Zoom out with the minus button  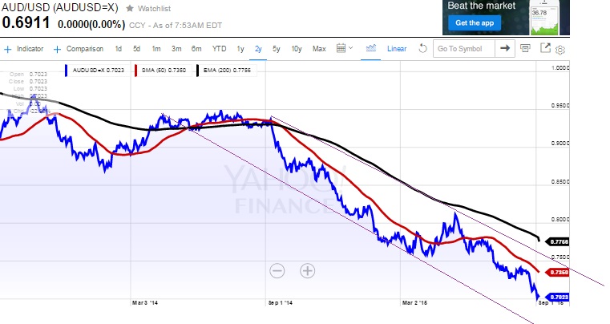pos(277,270)
